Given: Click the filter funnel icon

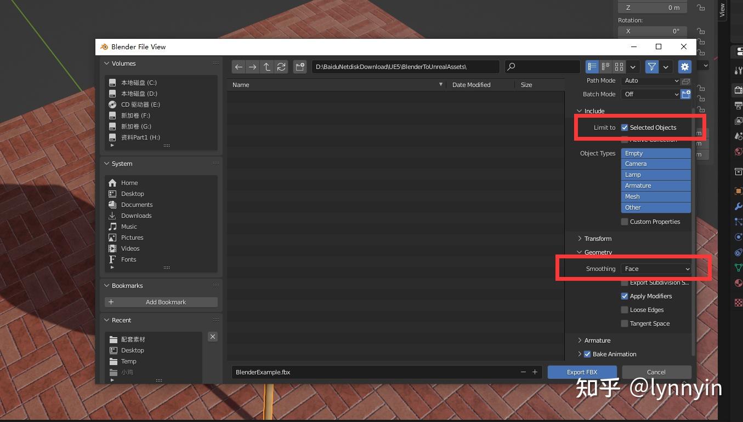Looking at the screenshot, I should (652, 66).
